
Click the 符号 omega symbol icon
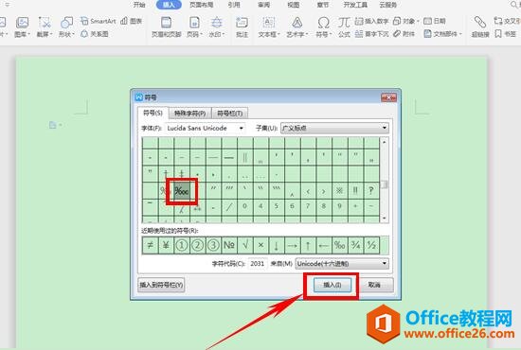[x=323, y=23]
